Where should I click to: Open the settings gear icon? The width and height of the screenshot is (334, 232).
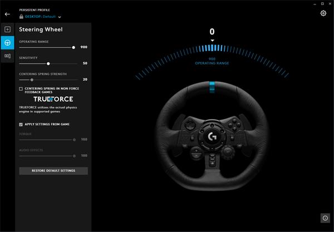pyautogui.click(x=323, y=13)
